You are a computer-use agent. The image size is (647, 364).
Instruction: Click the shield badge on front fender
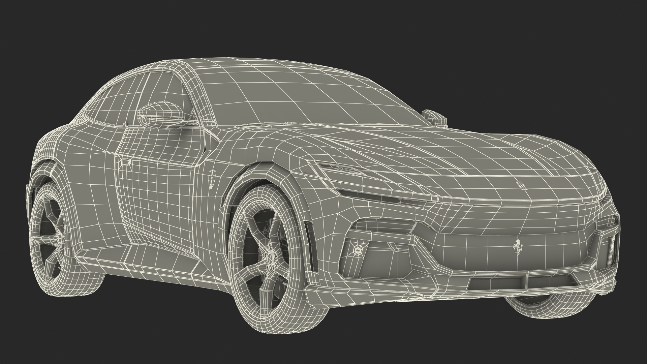[x=213, y=180]
